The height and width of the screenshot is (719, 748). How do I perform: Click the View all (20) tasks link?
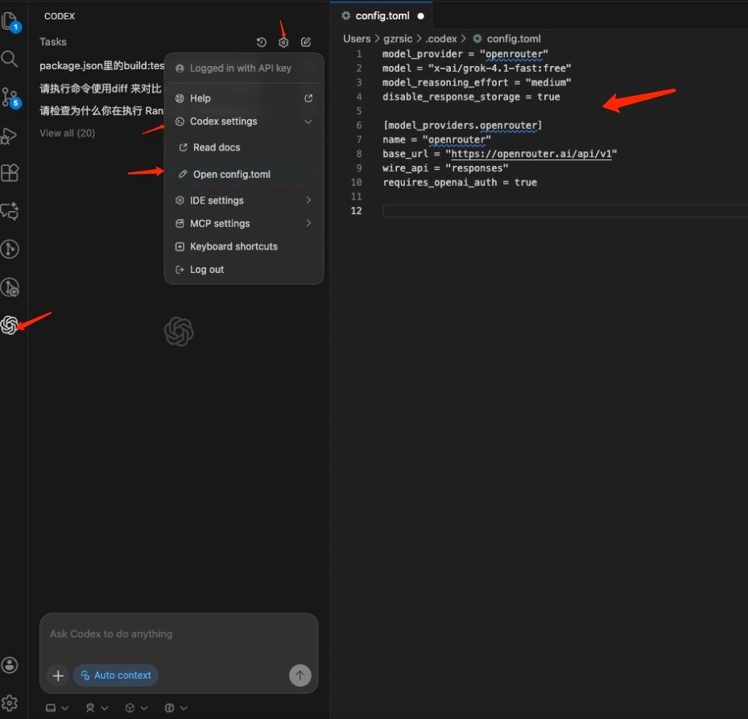pyautogui.click(x=67, y=133)
